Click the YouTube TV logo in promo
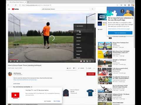Viewport: 141px width, 105px height. point(15,95)
